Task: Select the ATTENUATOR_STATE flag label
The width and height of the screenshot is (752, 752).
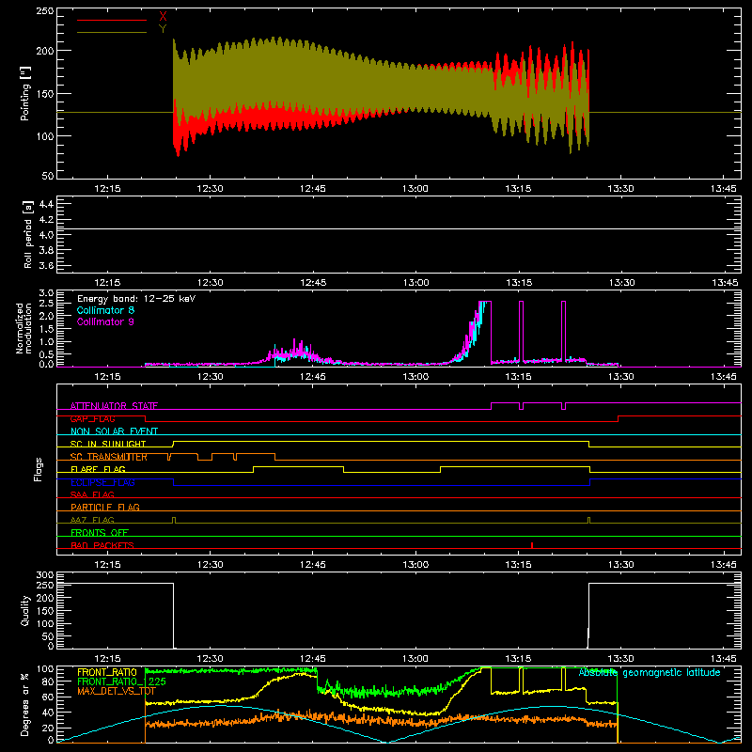Action: [x=114, y=406]
